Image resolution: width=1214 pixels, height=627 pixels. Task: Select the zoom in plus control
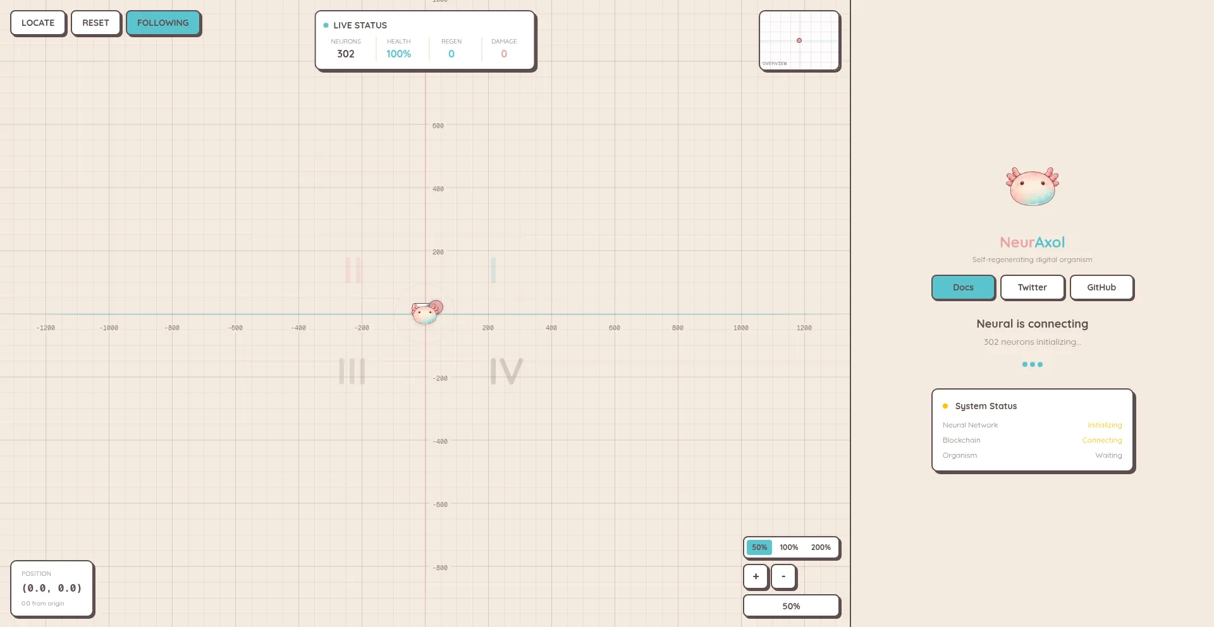click(755, 576)
